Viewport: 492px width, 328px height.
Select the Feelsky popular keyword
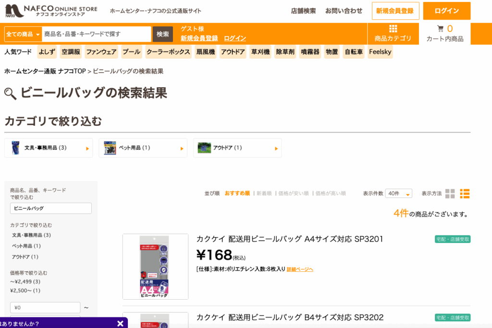[x=380, y=52]
